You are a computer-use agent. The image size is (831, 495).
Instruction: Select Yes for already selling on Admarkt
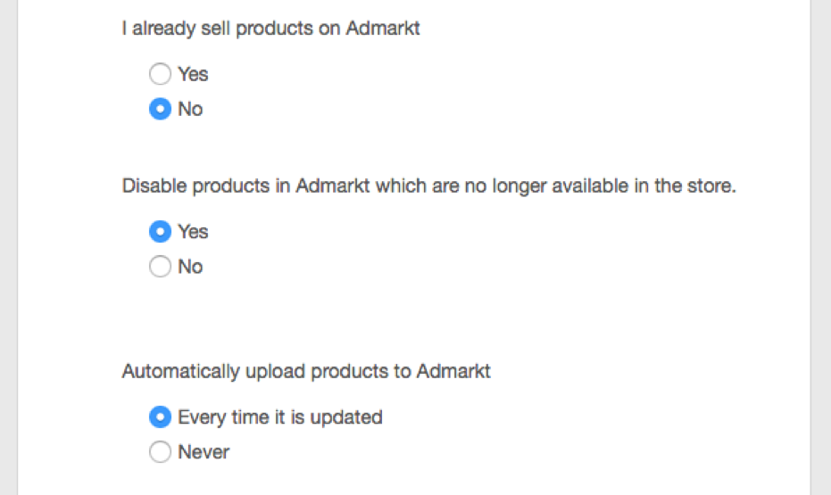click(160, 74)
